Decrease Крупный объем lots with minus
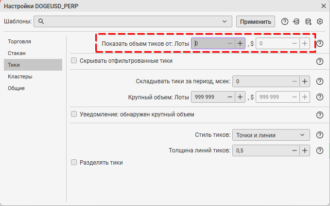 (229, 97)
